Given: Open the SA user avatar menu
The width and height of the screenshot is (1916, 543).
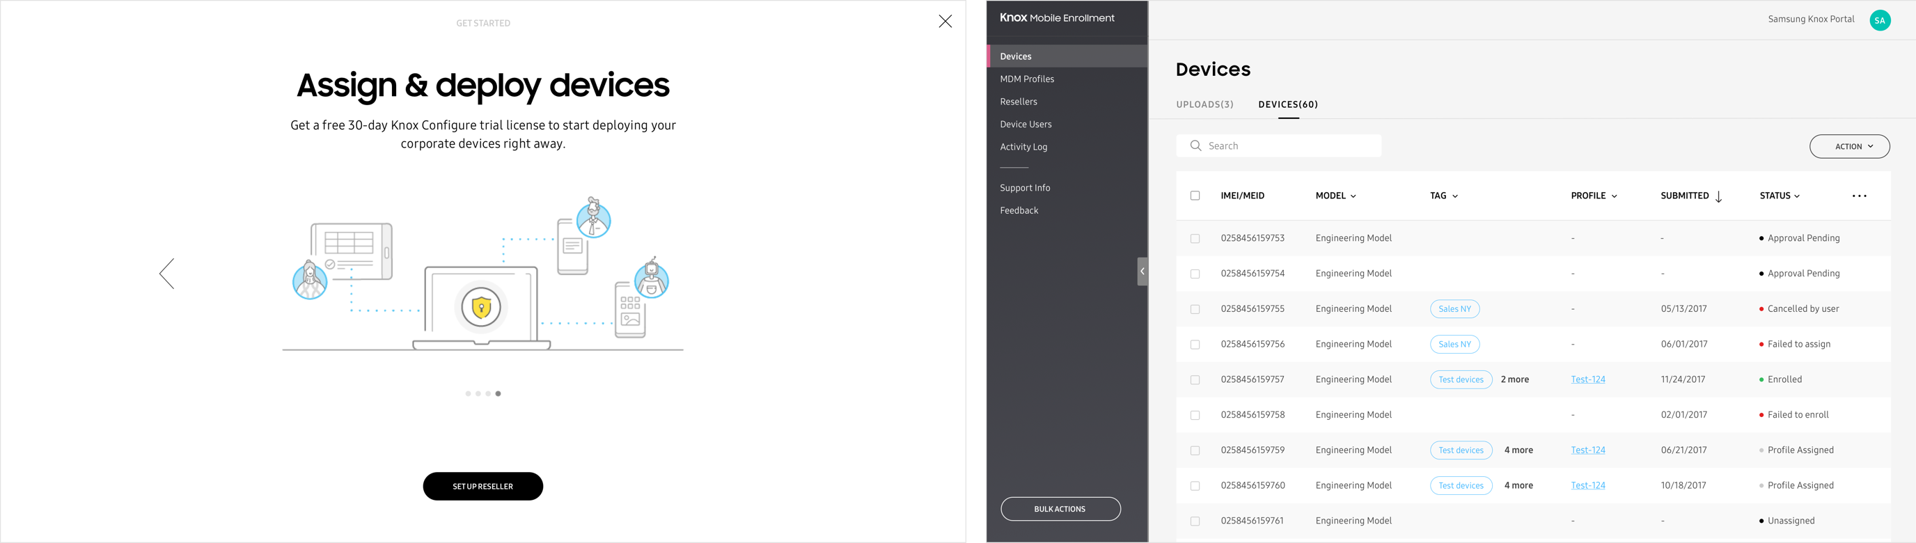Looking at the screenshot, I should 1880,20.
